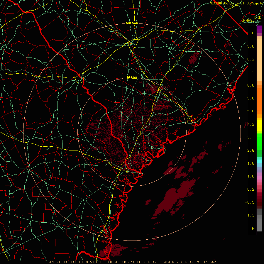Click the 8.2 color scale label
The width and height of the screenshot is (264, 264).
point(251,59)
